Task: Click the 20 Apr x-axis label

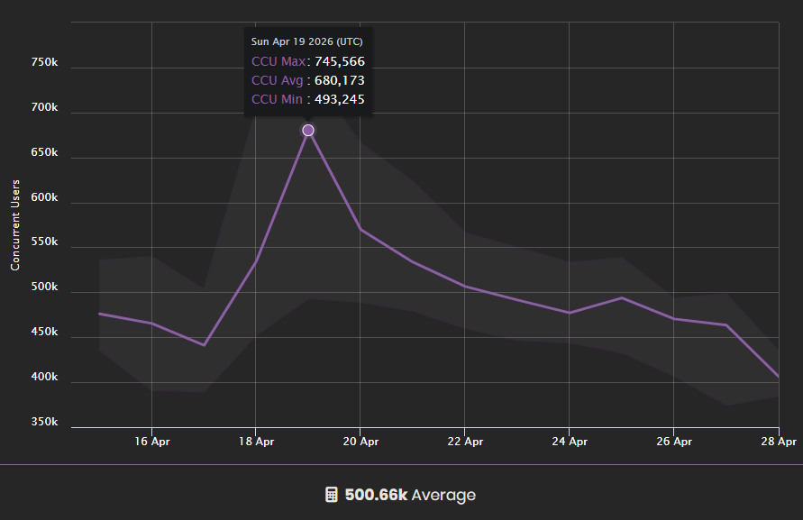Action: tap(360, 442)
